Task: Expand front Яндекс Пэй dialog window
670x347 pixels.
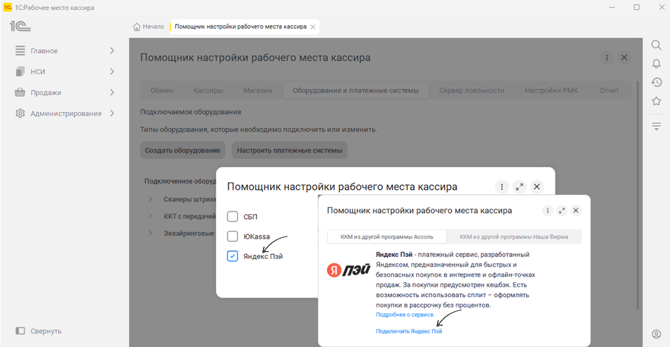Action: click(x=562, y=210)
